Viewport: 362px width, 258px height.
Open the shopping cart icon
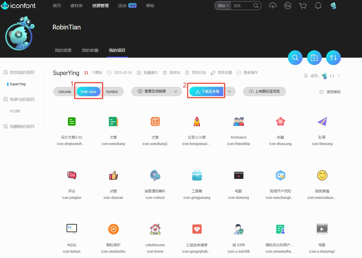coord(303,6)
